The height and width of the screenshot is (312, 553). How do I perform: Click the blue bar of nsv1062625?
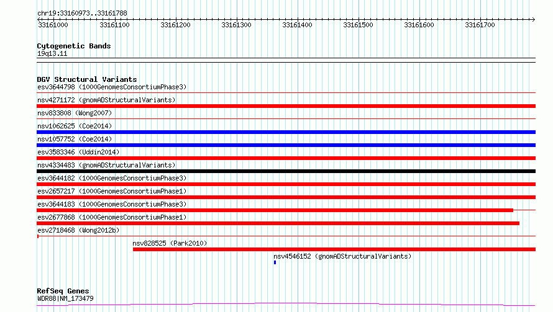286,132
